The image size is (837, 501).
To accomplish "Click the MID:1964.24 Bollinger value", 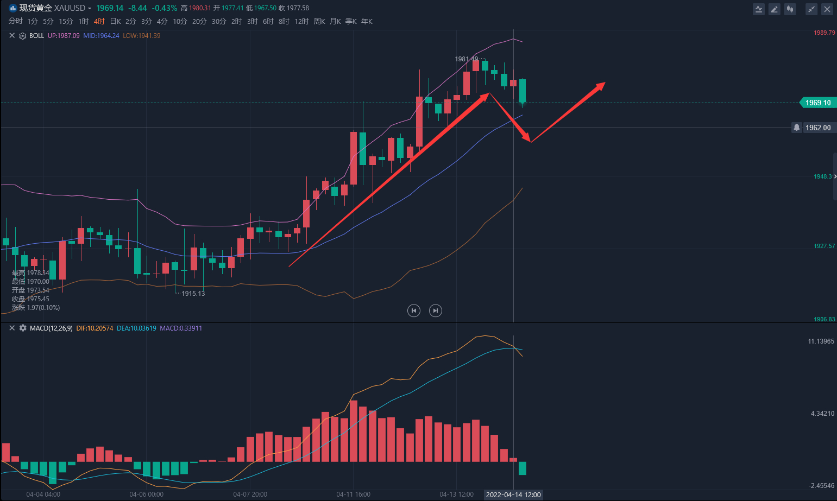I will [101, 36].
